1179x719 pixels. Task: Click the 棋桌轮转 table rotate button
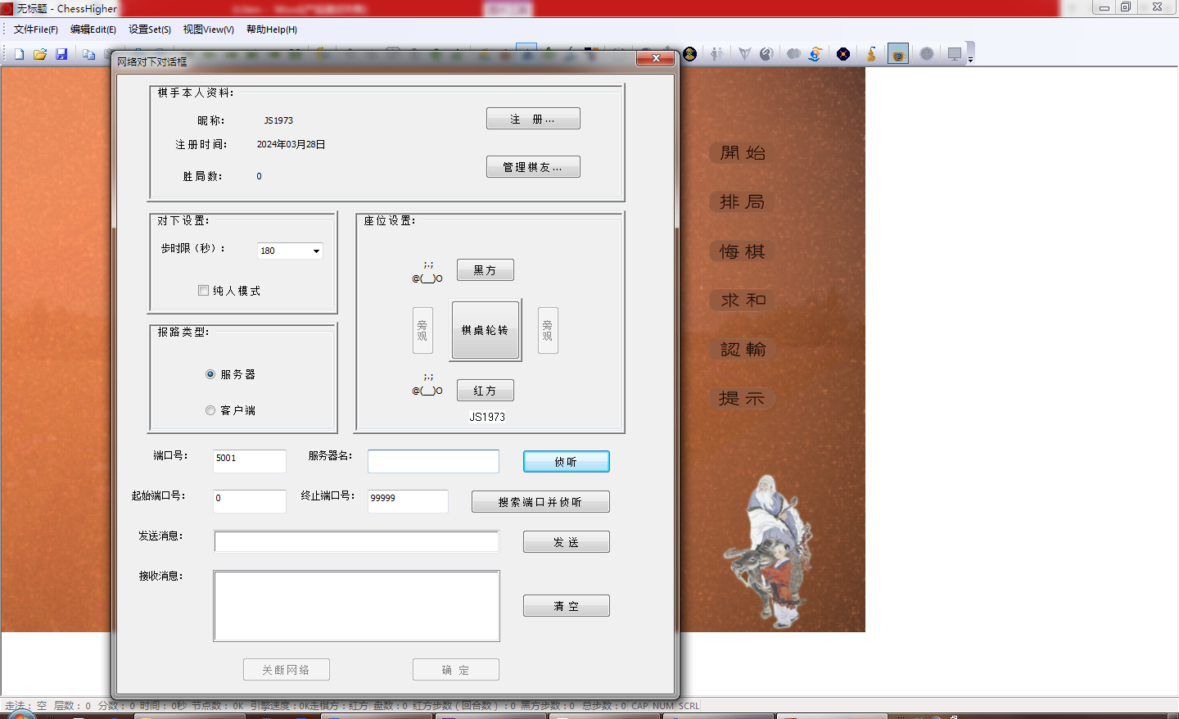coord(486,330)
